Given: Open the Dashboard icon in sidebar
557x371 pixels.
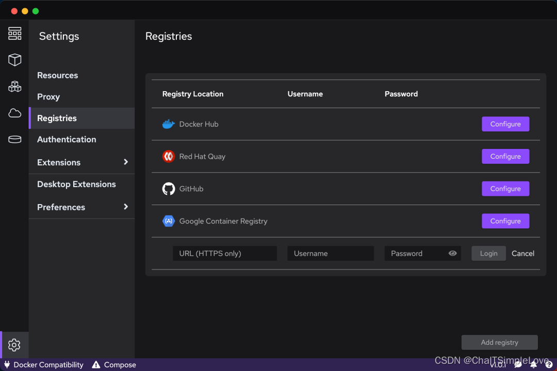Looking at the screenshot, I should coord(14,33).
